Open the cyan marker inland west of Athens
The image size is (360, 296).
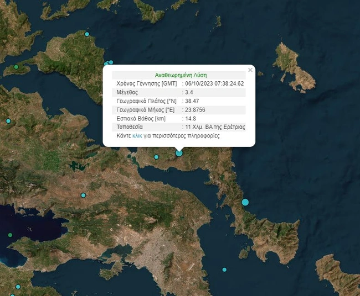[x=84, y=195]
